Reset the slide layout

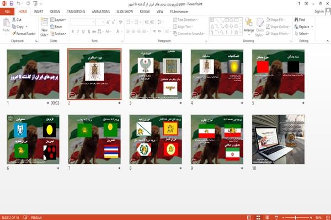coord(56,27)
